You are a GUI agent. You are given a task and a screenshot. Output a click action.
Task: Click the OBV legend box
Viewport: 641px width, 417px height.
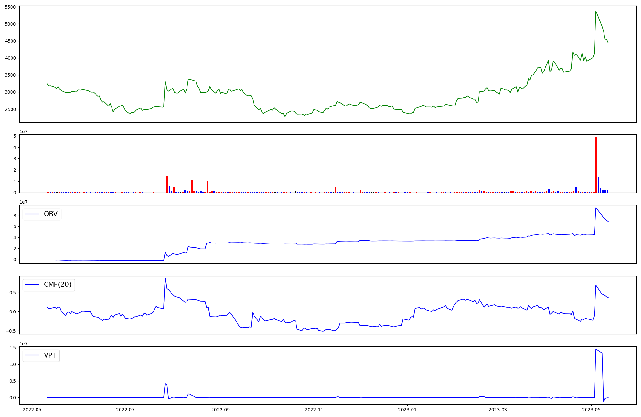point(42,214)
